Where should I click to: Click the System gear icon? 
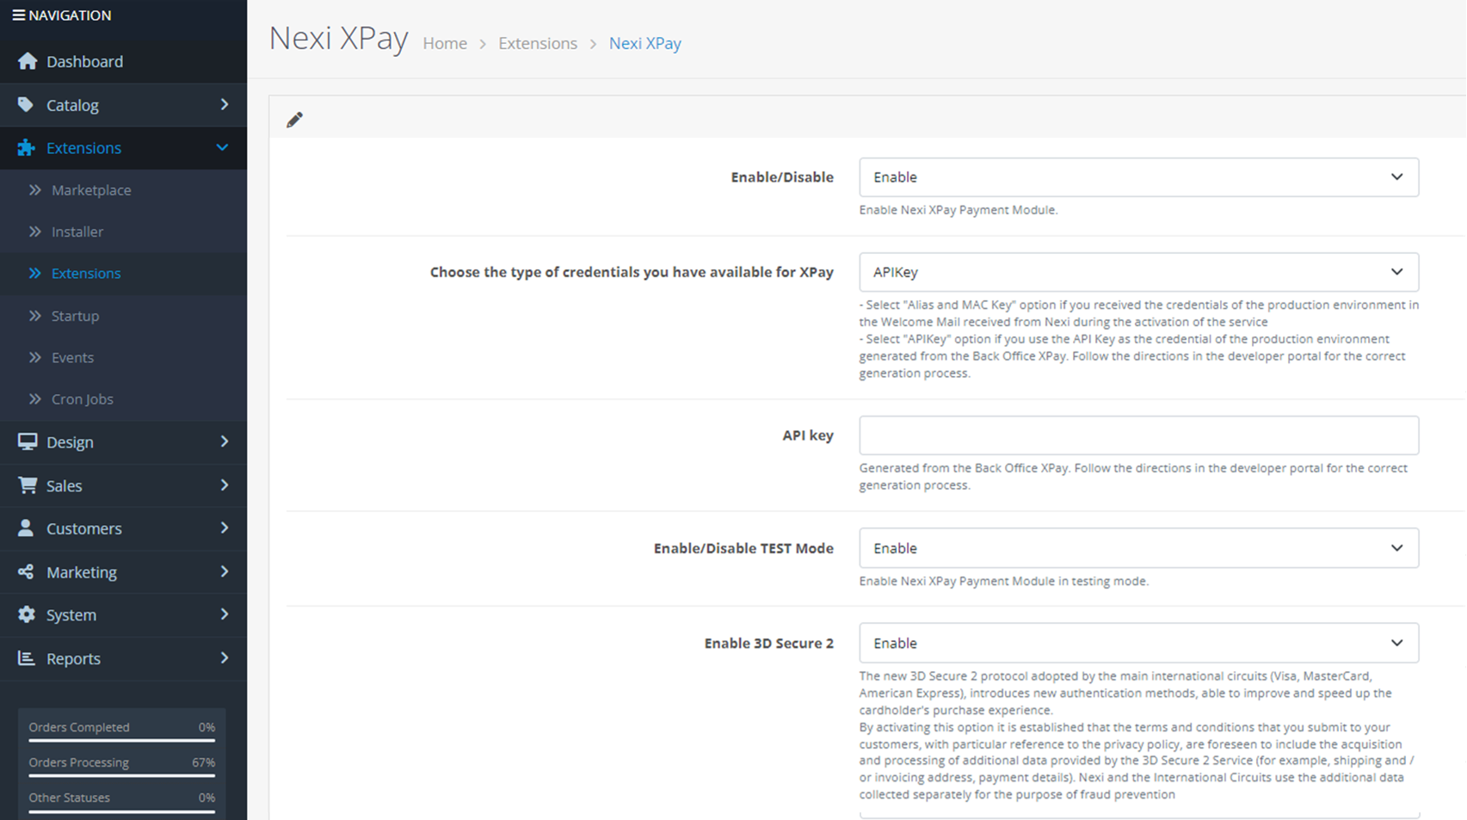(27, 614)
